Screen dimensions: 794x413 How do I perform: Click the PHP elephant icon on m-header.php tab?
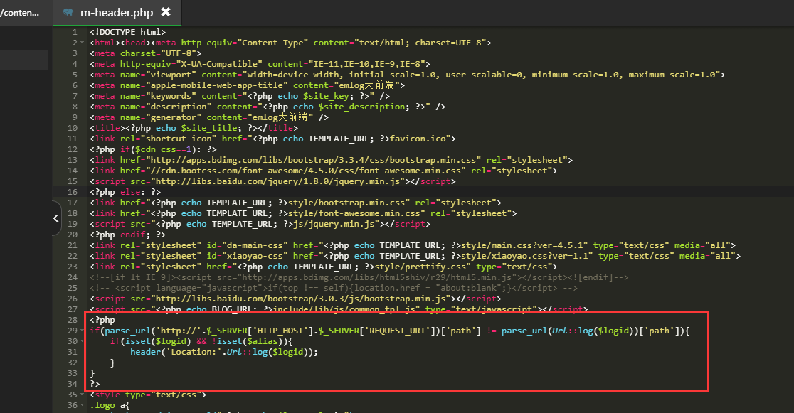pos(68,12)
